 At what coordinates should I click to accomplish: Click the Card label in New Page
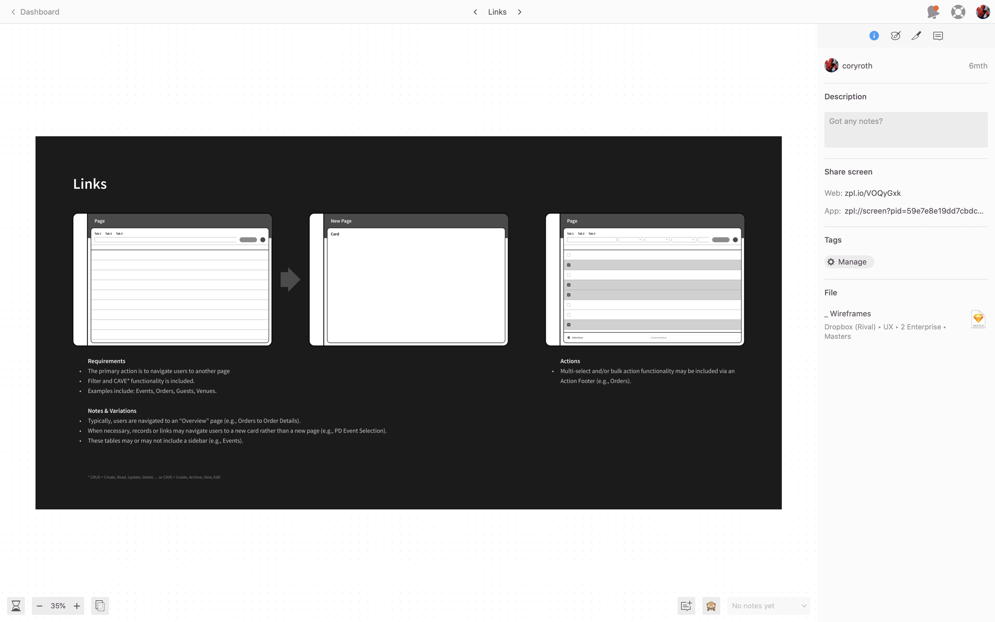[335, 234]
